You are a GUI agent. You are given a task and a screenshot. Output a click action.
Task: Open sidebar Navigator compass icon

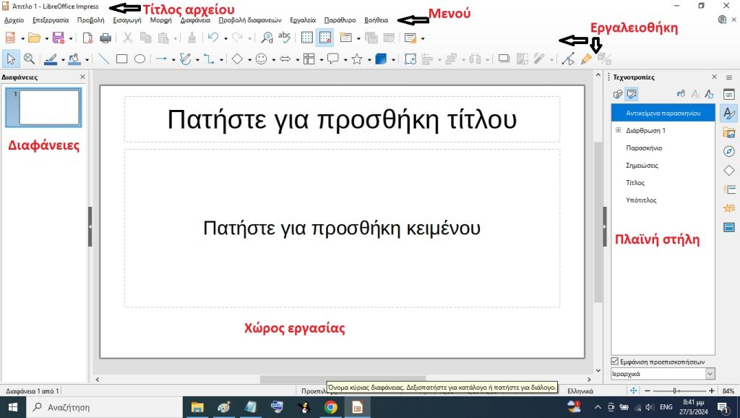tap(729, 151)
